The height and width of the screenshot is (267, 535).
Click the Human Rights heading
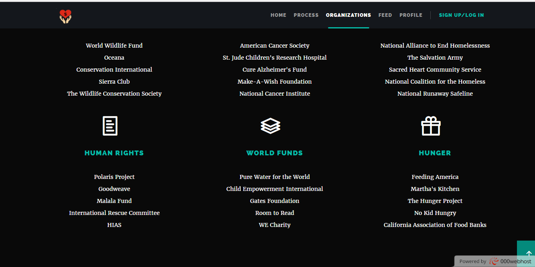114,153
